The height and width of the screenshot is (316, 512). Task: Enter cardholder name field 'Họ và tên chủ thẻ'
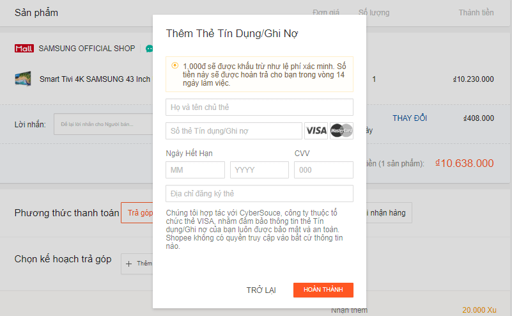(x=259, y=107)
